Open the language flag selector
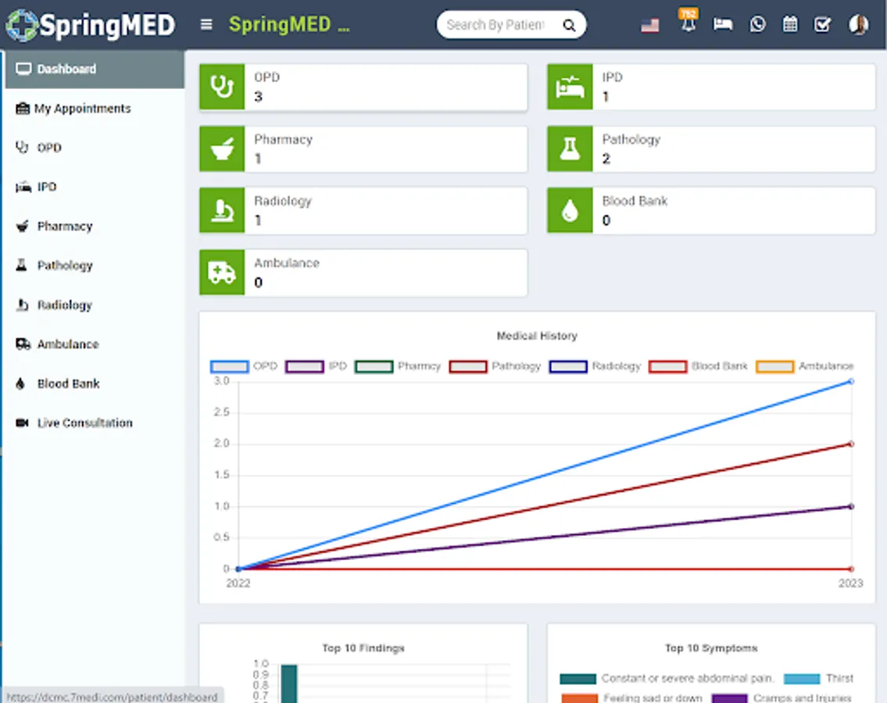The height and width of the screenshot is (703, 887). click(650, 26)
